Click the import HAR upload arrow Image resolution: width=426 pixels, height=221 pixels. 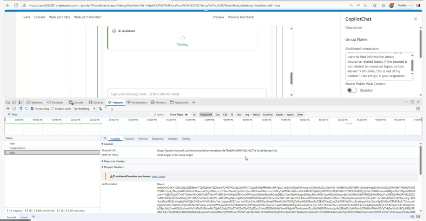[x=106, y=108]
